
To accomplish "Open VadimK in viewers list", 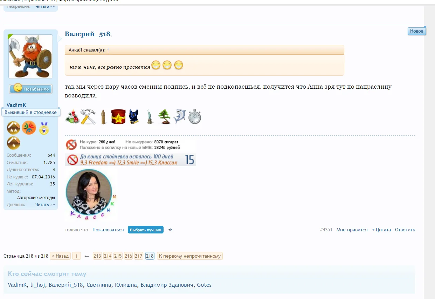I will [x=17, y=285].
